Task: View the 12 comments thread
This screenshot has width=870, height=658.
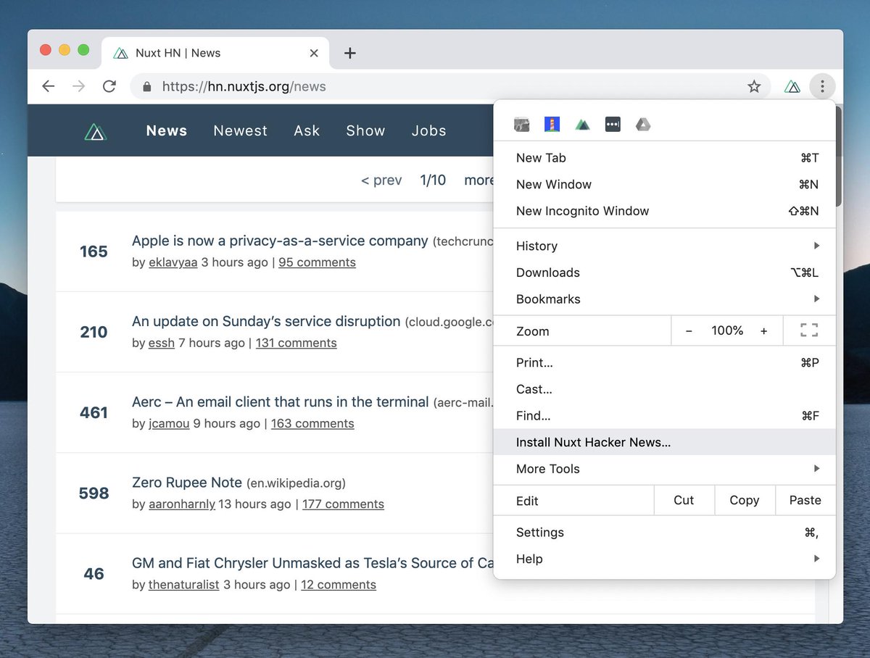Action: [339, 584]
